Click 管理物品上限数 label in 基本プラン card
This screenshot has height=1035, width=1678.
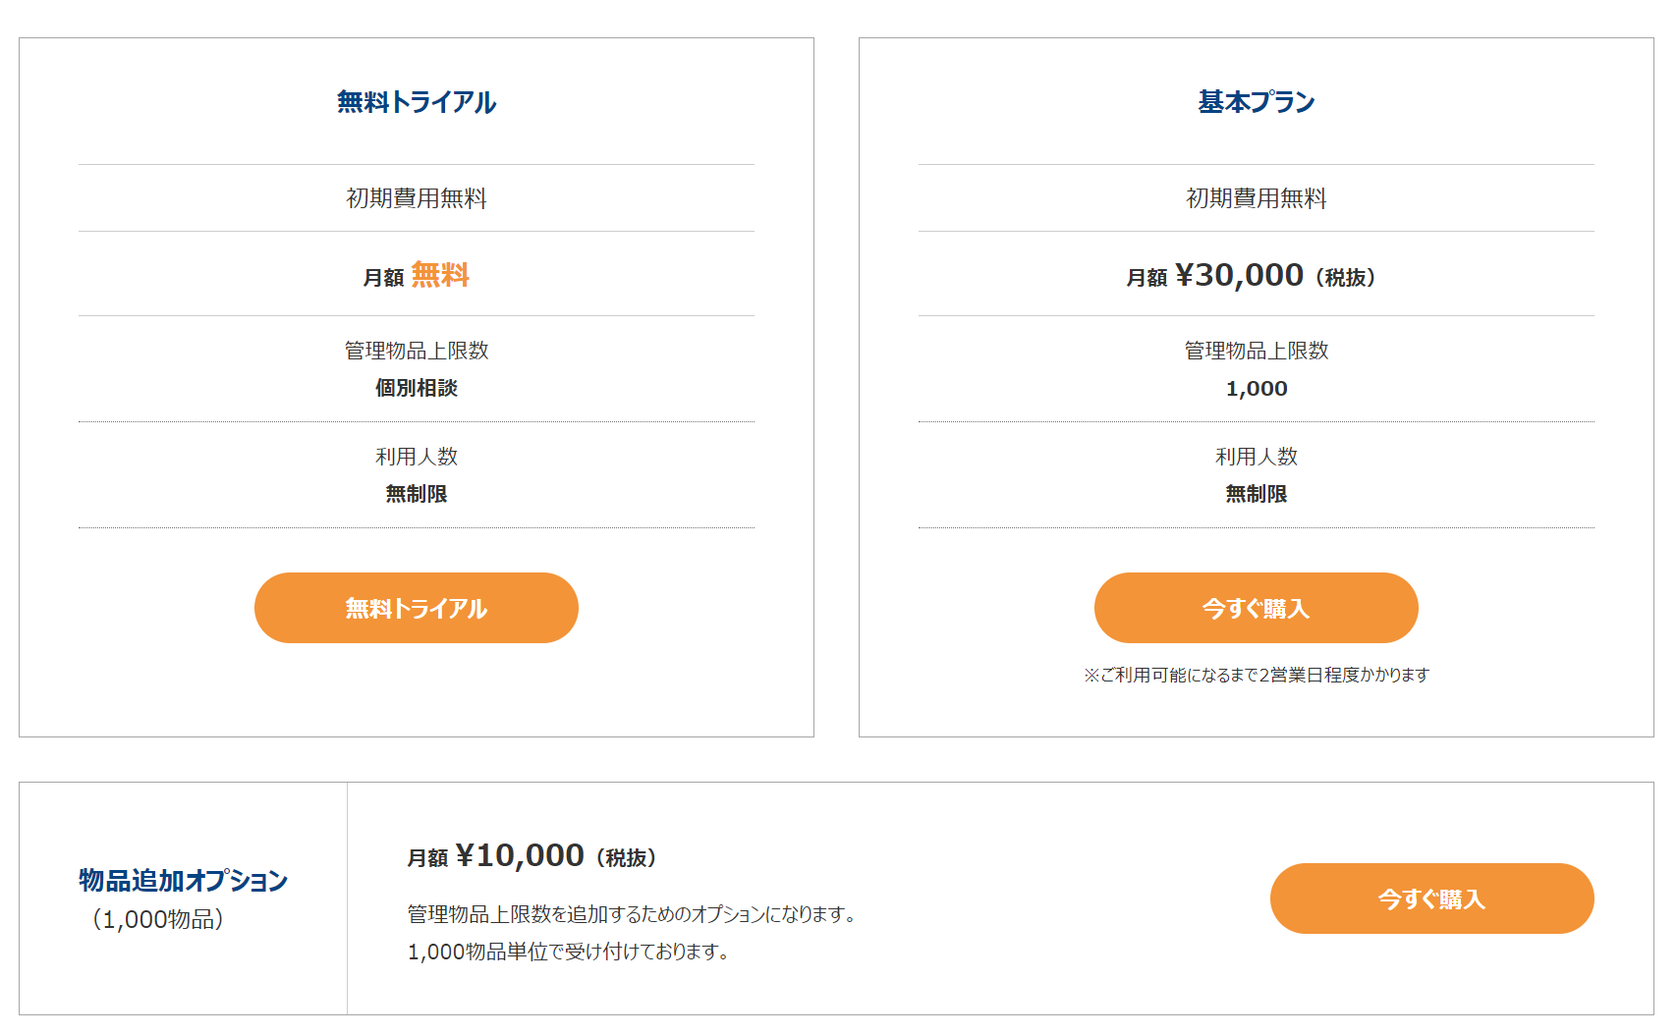point(1256,351)
